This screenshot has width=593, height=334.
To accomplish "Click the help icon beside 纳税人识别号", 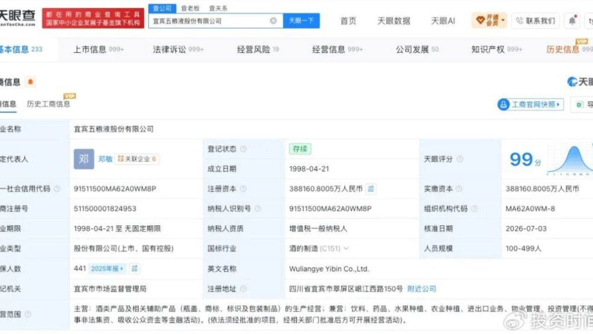I will click(x=258, y=209).
